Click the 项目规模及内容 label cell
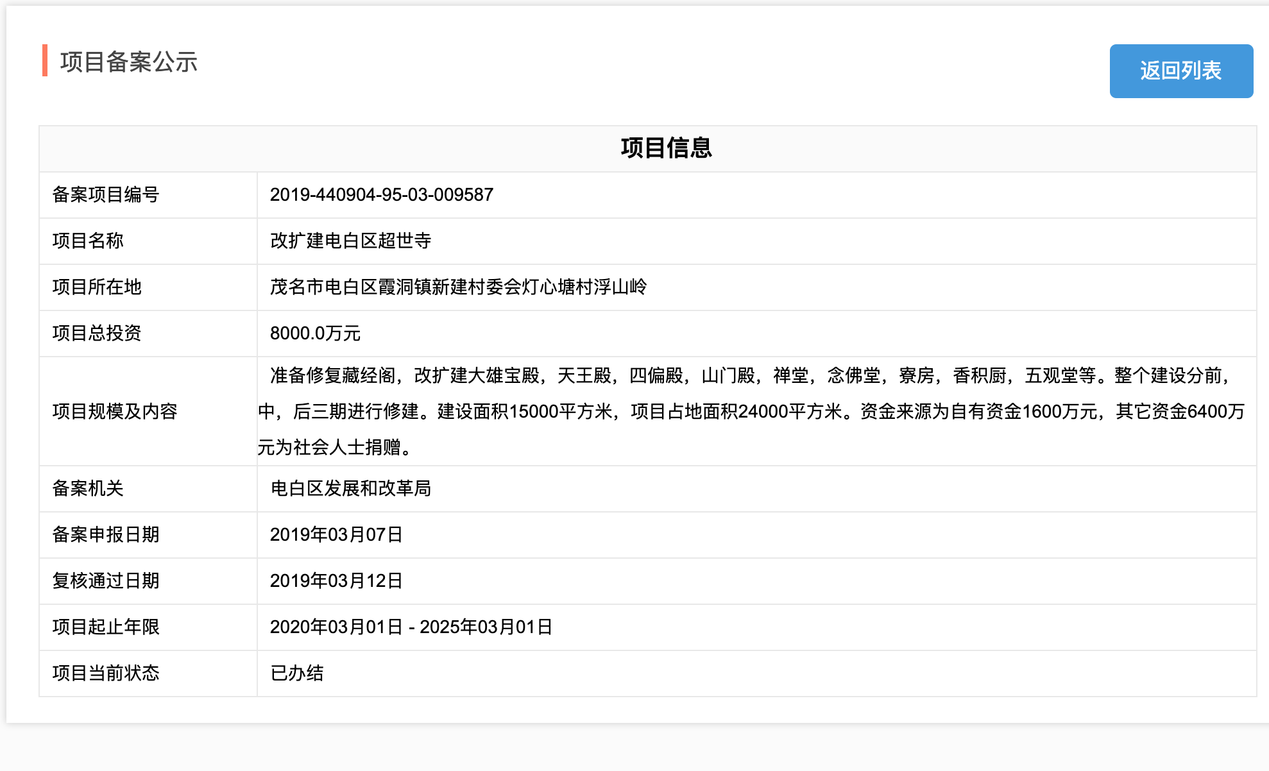The height and width of the screenshot is (771, 1269). coord(115,411)
